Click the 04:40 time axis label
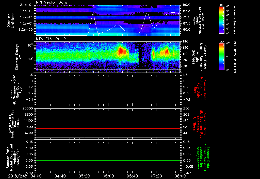The height and width of the screenshot is (179, 260). tap(60, 176)
